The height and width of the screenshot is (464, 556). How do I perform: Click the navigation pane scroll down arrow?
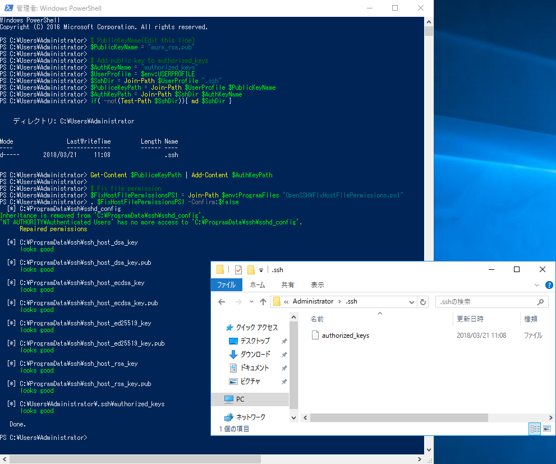point(293,417)
